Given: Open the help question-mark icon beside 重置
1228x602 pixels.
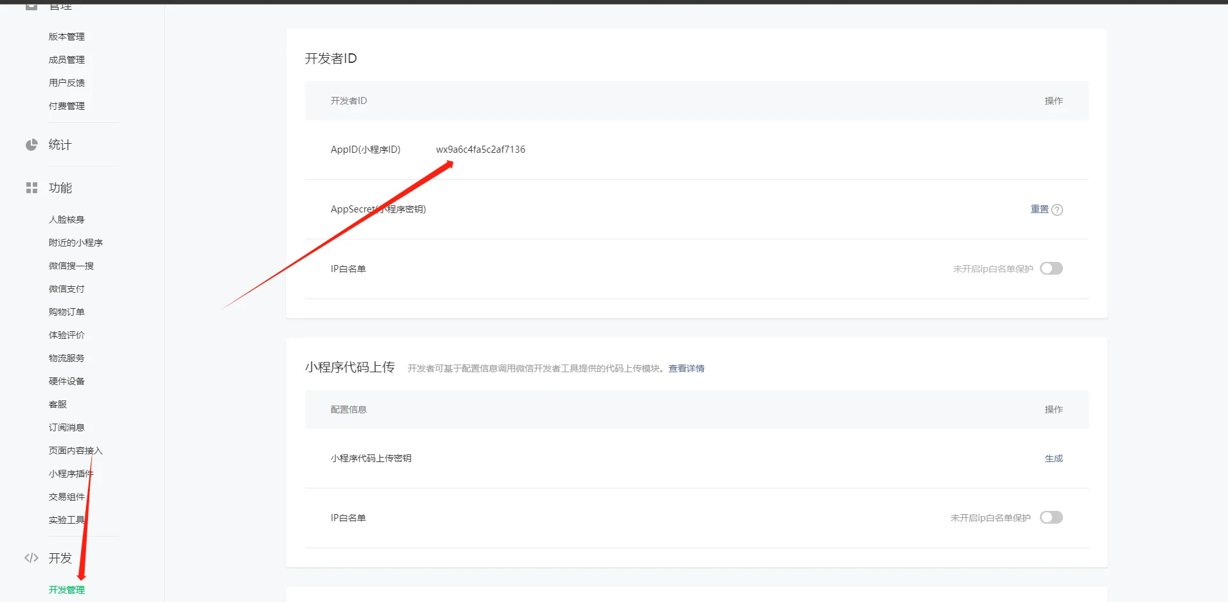Looking at the screenshot, I should pyautogui.click(x=1058, y=209).
